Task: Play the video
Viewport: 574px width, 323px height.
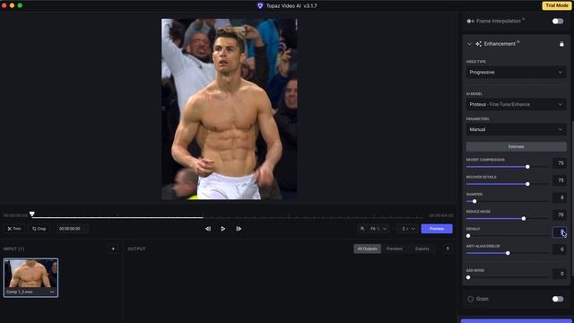Action: (223, 229)
